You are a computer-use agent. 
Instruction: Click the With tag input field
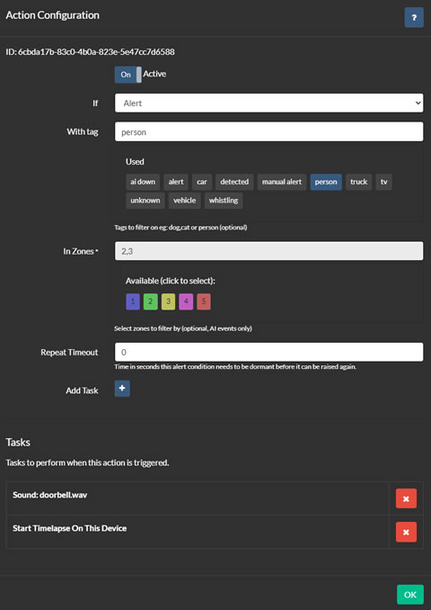tap(268, 132)
